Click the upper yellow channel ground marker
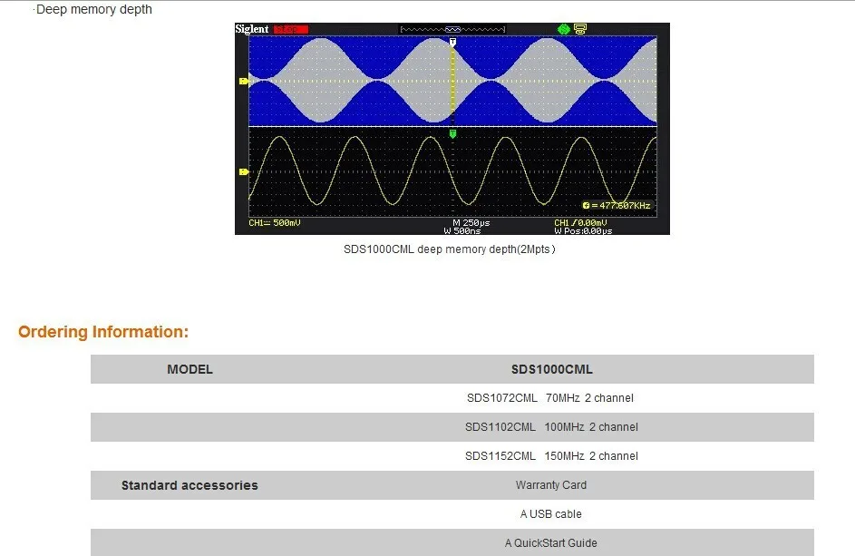 [244, 82]
